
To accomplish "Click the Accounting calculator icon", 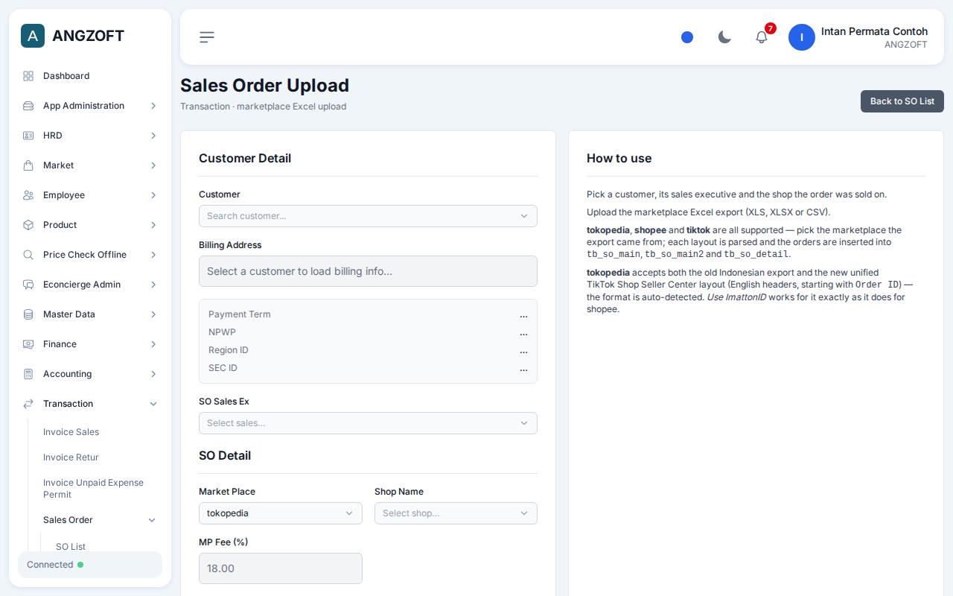I will pos(28,374).
